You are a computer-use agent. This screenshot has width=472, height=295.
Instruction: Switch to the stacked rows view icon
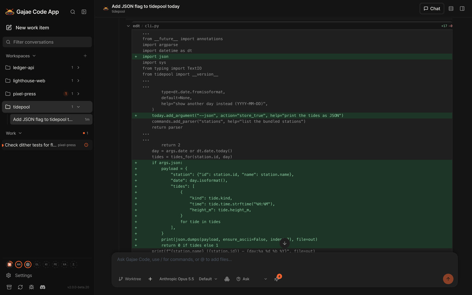click(x=451, y=9)
